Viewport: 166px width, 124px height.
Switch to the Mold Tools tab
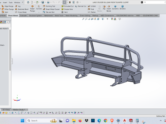[59, 15]
